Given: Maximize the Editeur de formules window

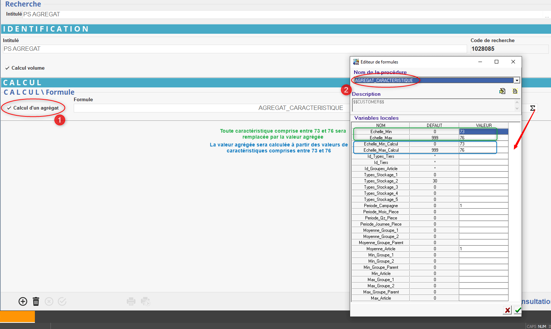Looking at the screenshot, I should coord(497,62).
